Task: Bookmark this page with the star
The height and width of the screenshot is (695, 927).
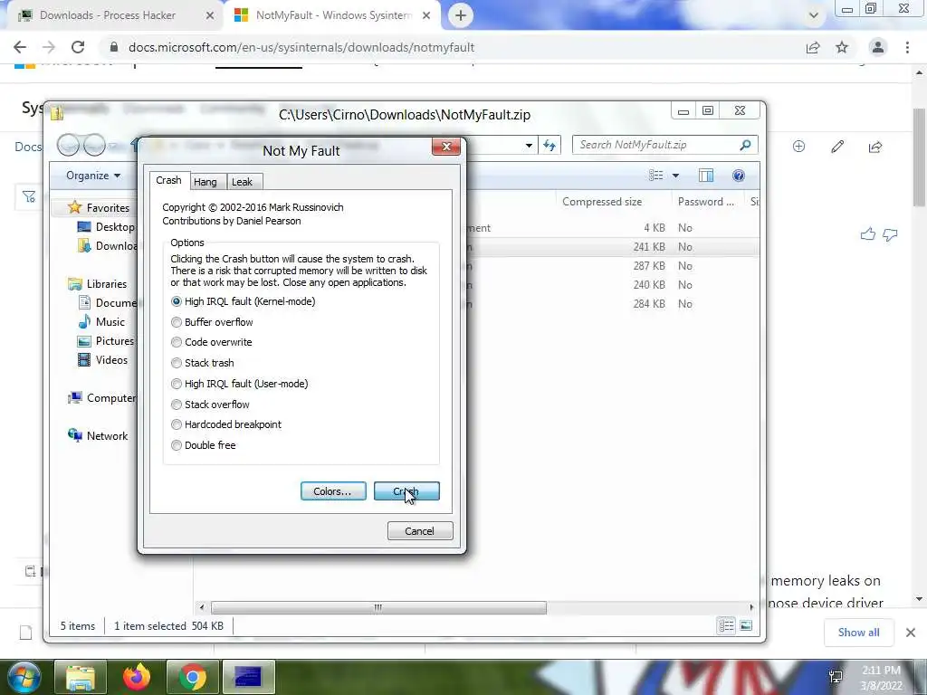Action: coord(842,47)
